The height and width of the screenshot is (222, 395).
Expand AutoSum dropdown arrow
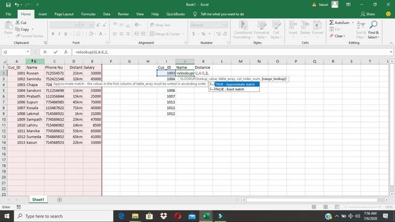pyautogui.click(x=353, y=22)
